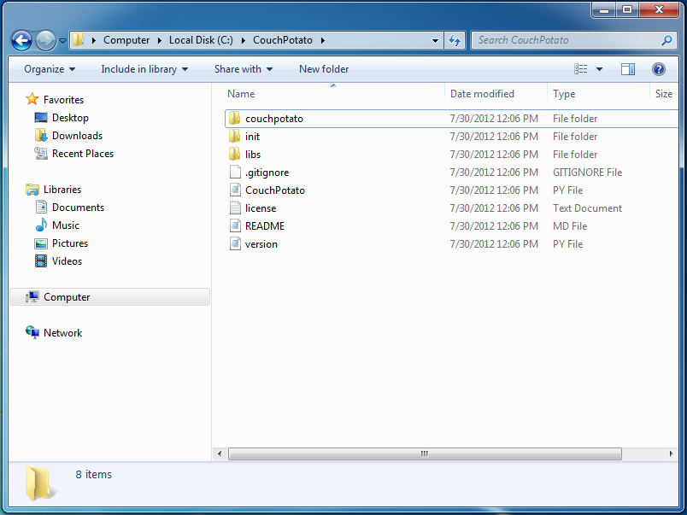Refresh the folder with the refresh icon
Screen dimensions: 687x515
click(455, 41)
